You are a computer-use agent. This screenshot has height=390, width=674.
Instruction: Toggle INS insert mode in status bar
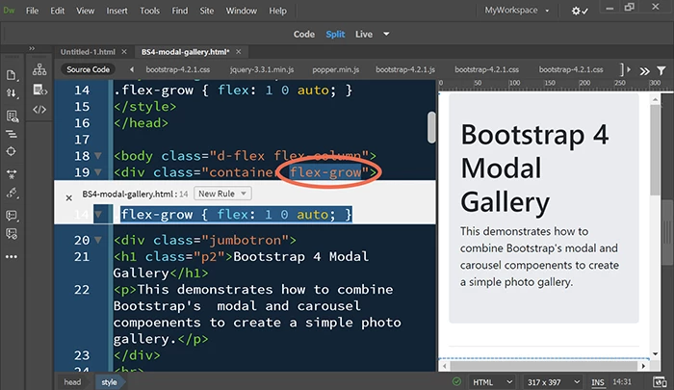pos(598,382)
